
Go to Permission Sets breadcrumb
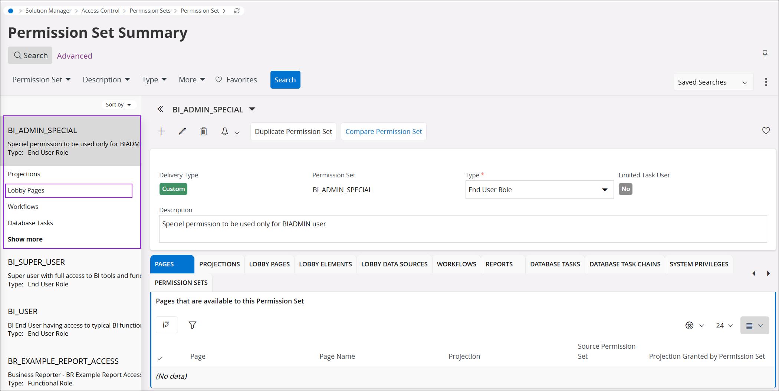pyautogui.click(x=150, y=11)
